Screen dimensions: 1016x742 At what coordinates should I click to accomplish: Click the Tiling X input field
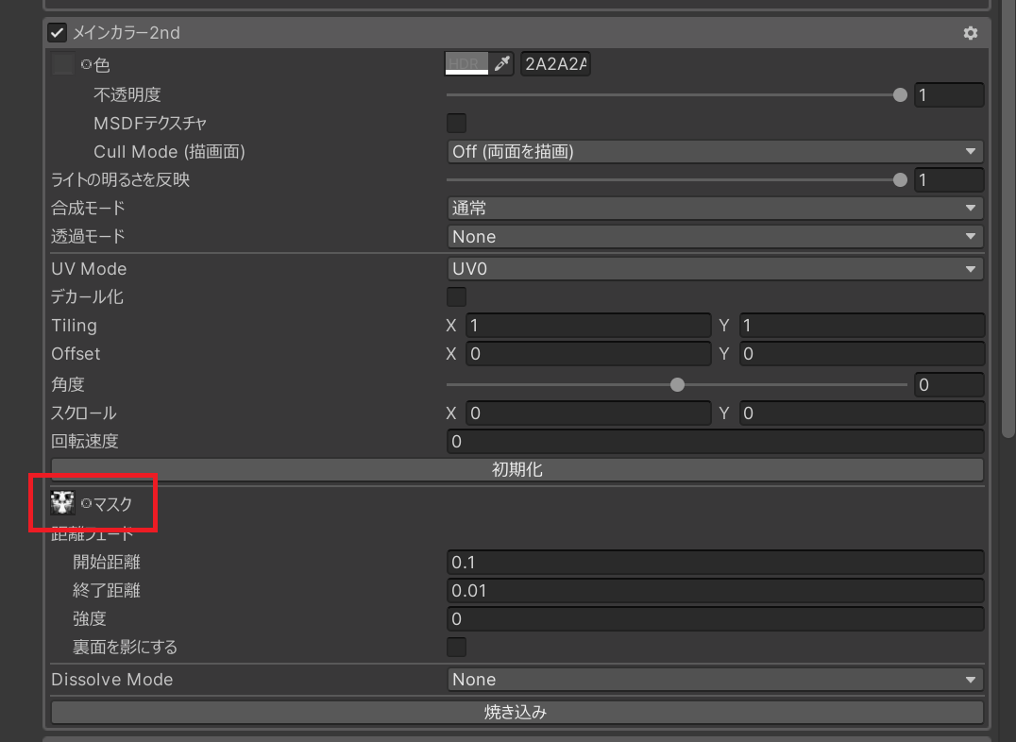tap(587, 326)
